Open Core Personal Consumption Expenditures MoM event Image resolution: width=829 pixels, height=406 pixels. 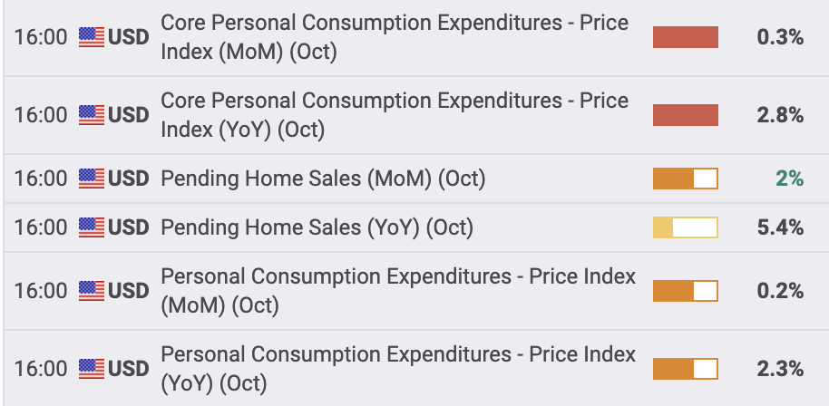pos(394,37)
